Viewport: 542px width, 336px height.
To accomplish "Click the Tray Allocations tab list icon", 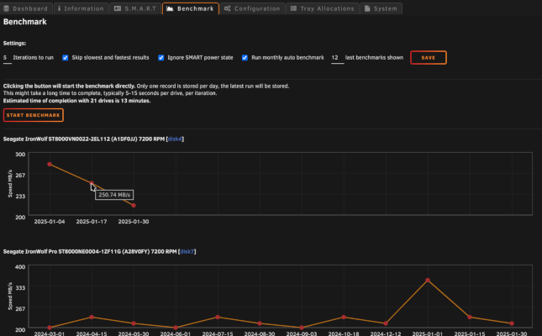I will (x=293, y=8).
